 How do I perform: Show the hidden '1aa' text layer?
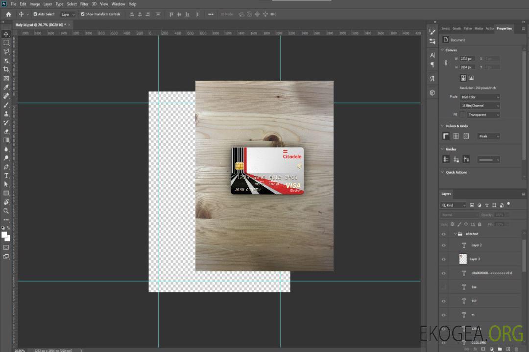click(x=444, y=287)
